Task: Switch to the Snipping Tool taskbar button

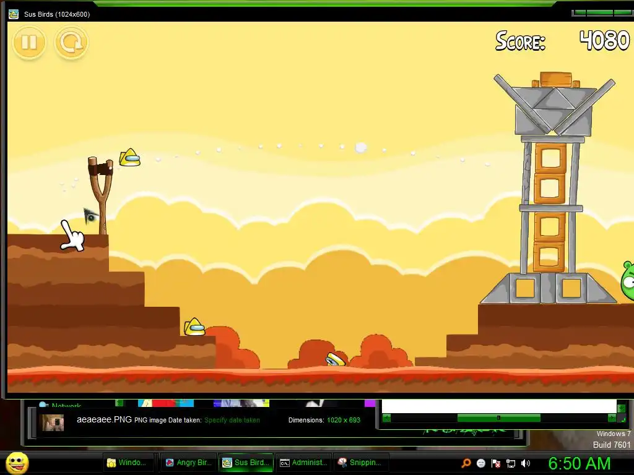Action: coord(361,463)
